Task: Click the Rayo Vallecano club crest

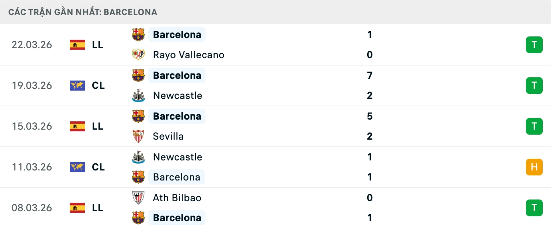Action: click(138, 55)
